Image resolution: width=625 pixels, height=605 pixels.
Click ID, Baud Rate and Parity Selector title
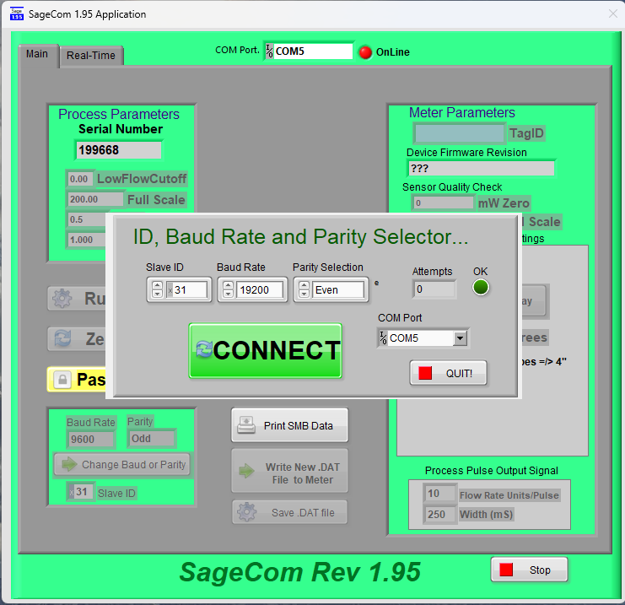click(300, 236)
